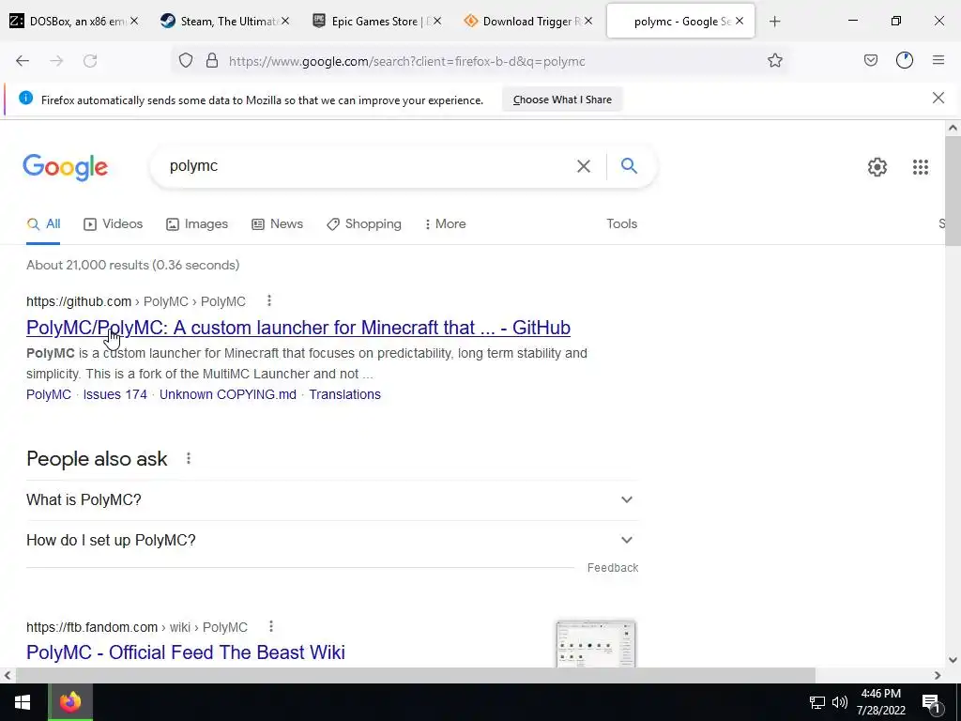Close the Epic Games Store tab

[437, 21]
